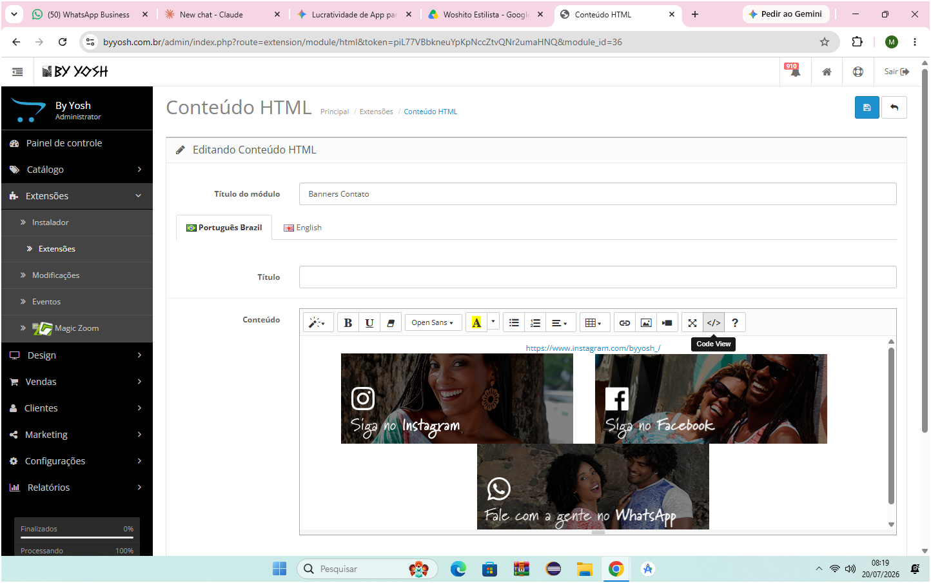
Task: Open the browser extensions puzzle icon
Action: tap(857, 42)
